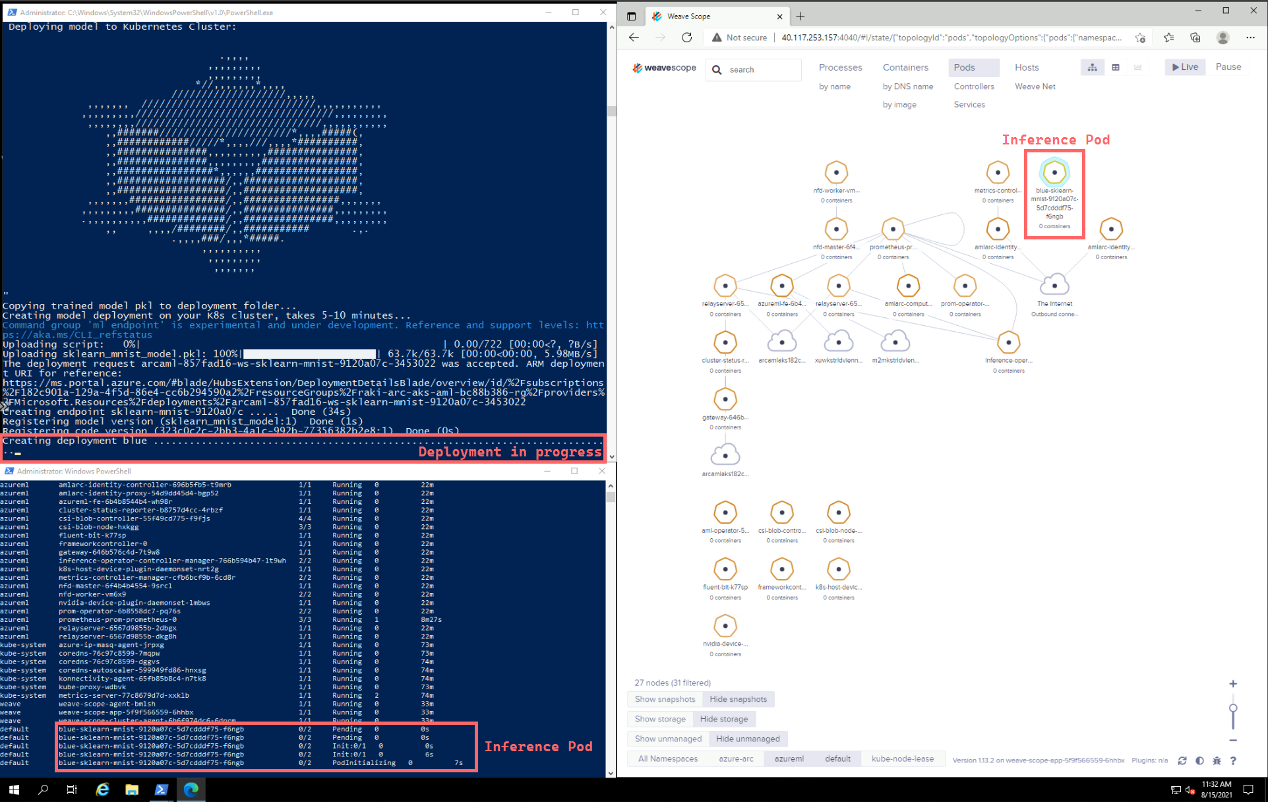This screenshot has width=1268, height=802.
Task: Select Hide unmanaged option
Action: tap(748, 739)
